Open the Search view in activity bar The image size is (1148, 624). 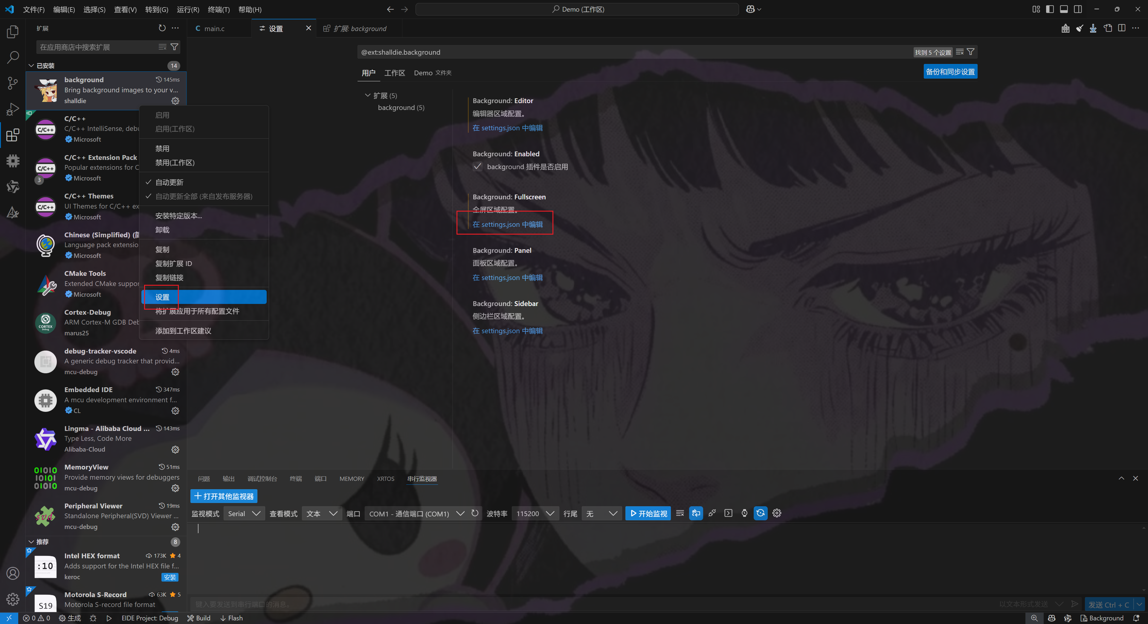[13, 57]
